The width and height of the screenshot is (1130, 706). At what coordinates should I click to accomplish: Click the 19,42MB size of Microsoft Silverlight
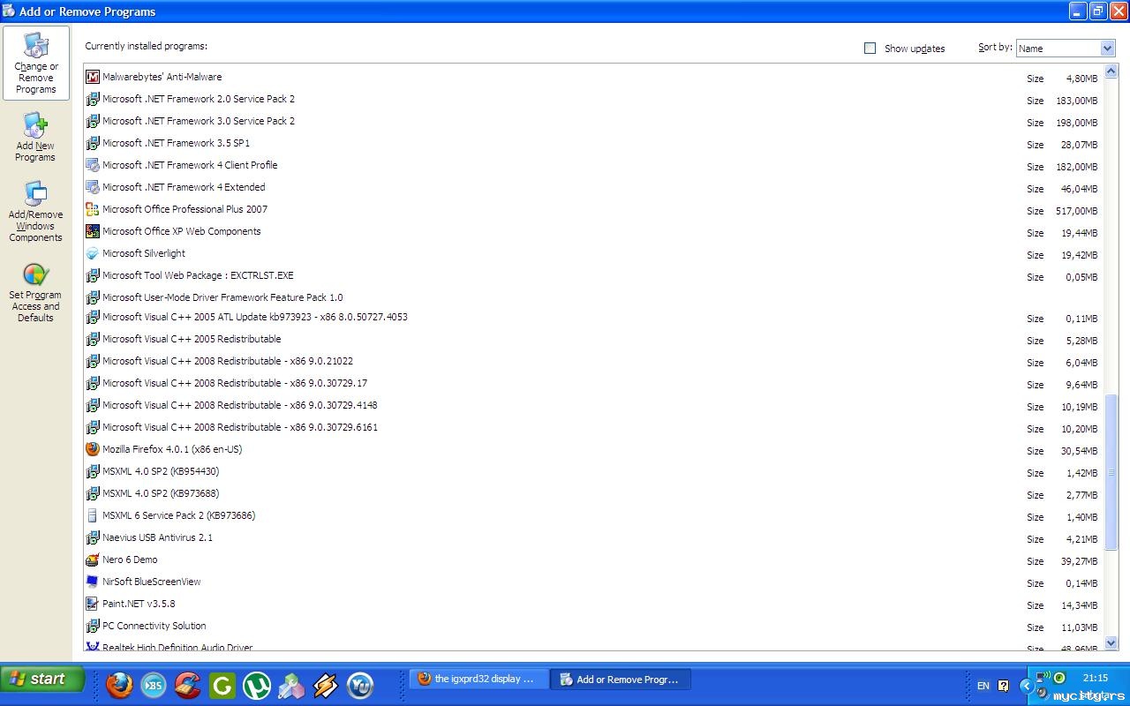[x=1079, y=255]
